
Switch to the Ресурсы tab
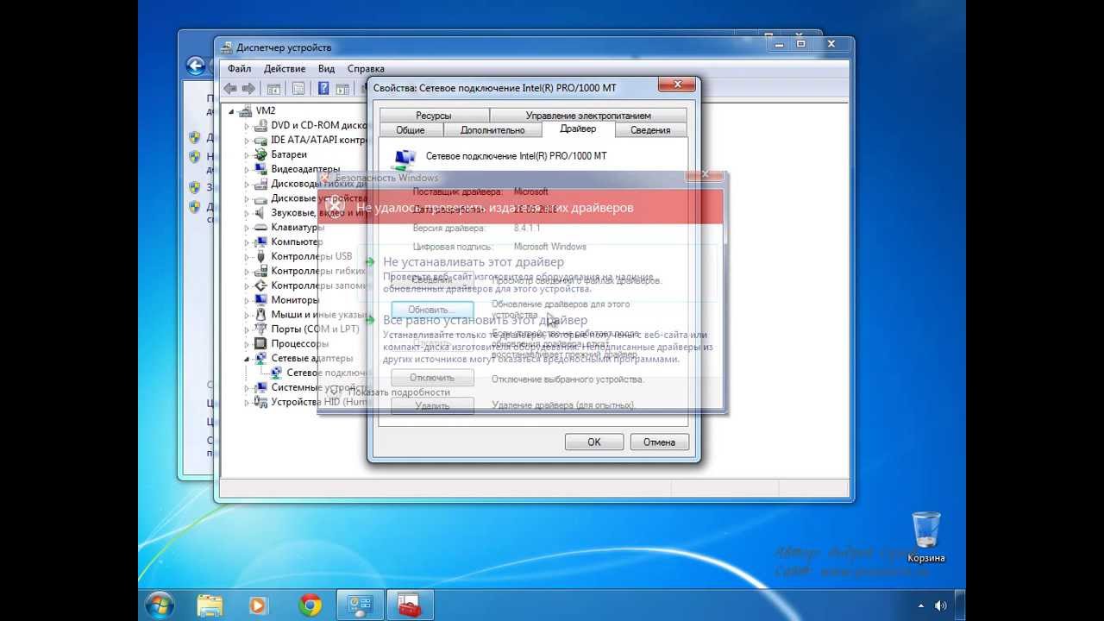pos(433,115)
